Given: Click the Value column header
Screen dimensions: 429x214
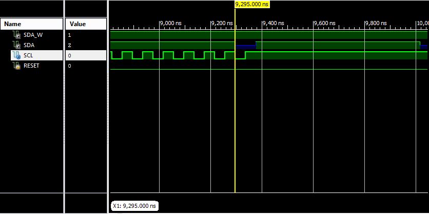Looking at the screenshot, I should (x=77, y=24).
